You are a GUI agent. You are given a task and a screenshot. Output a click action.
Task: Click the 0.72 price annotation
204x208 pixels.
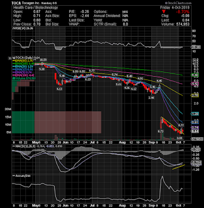[181, 125]
